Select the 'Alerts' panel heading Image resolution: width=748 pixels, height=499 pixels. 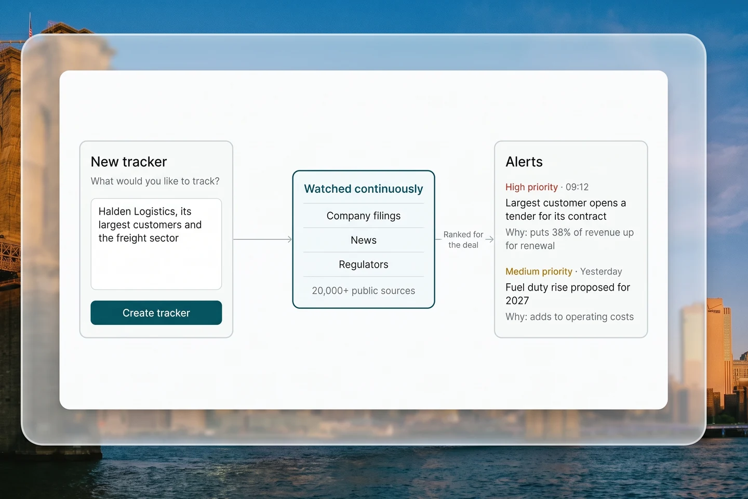[524, 162]
